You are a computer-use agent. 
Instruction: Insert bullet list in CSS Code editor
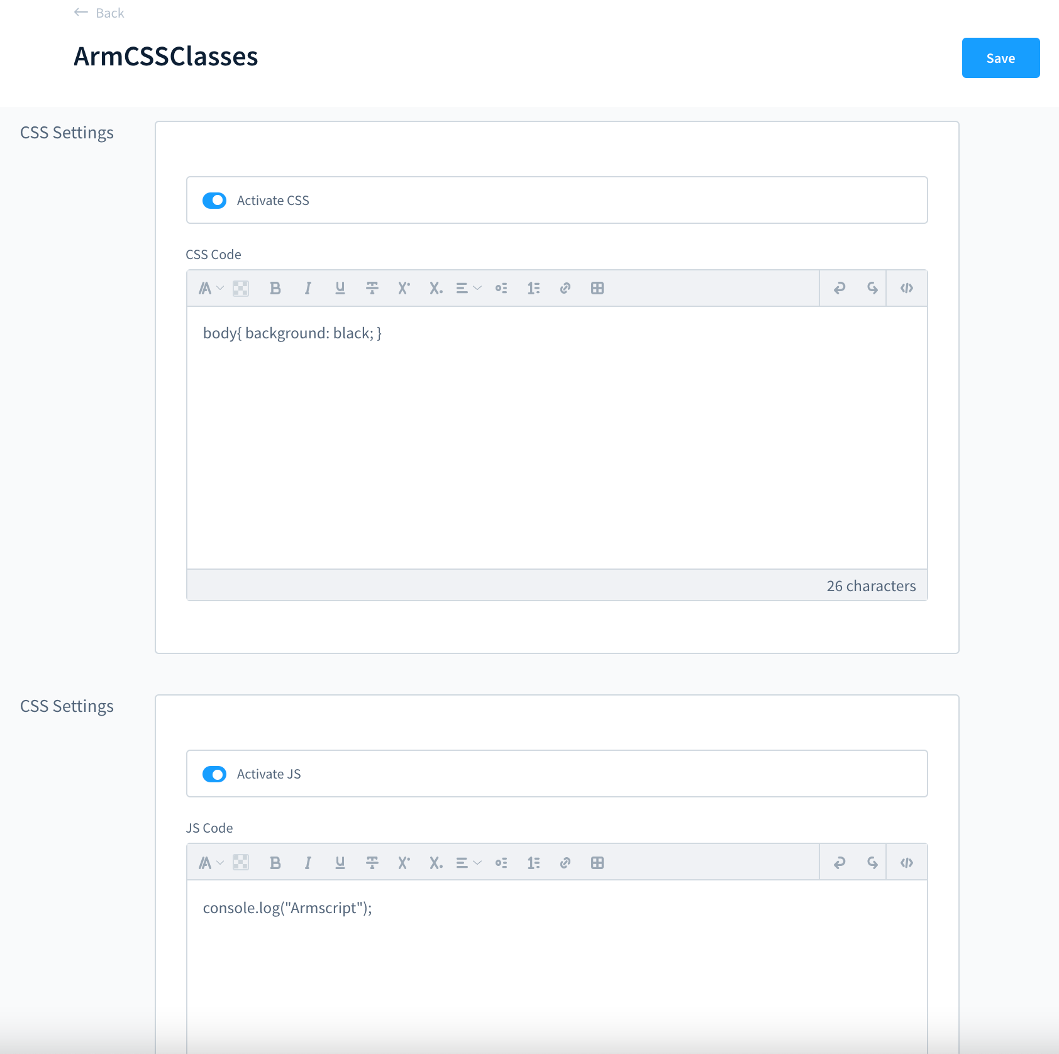pos(501,288)
